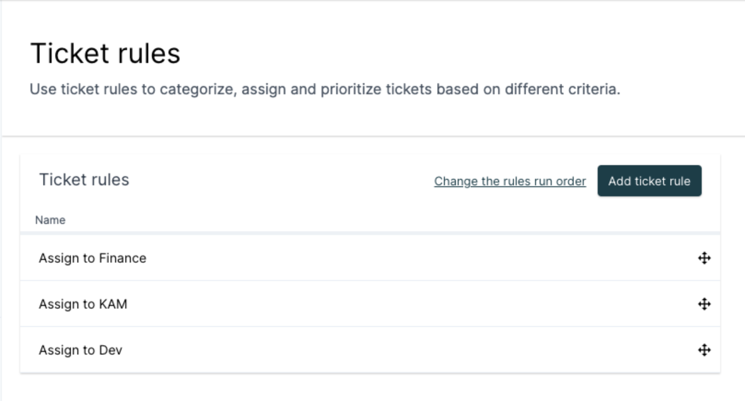Click the Name column header
Viewport: 745px width, 401px height.
coord(50,220)
